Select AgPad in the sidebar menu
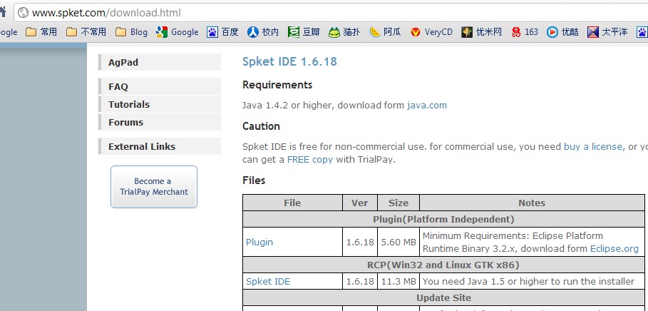This screenshot has height=311, width=648. pos(160,63)
